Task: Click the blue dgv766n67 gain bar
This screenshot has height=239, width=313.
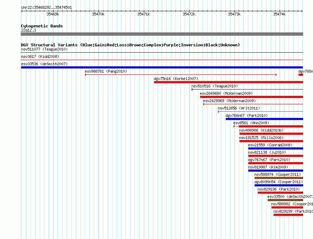Action: point(264,119)
